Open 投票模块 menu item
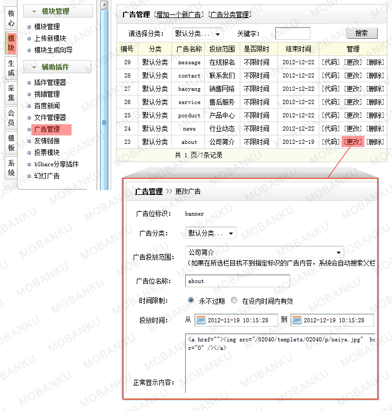This screenshot has height=411, width=392. pos(47,152)
